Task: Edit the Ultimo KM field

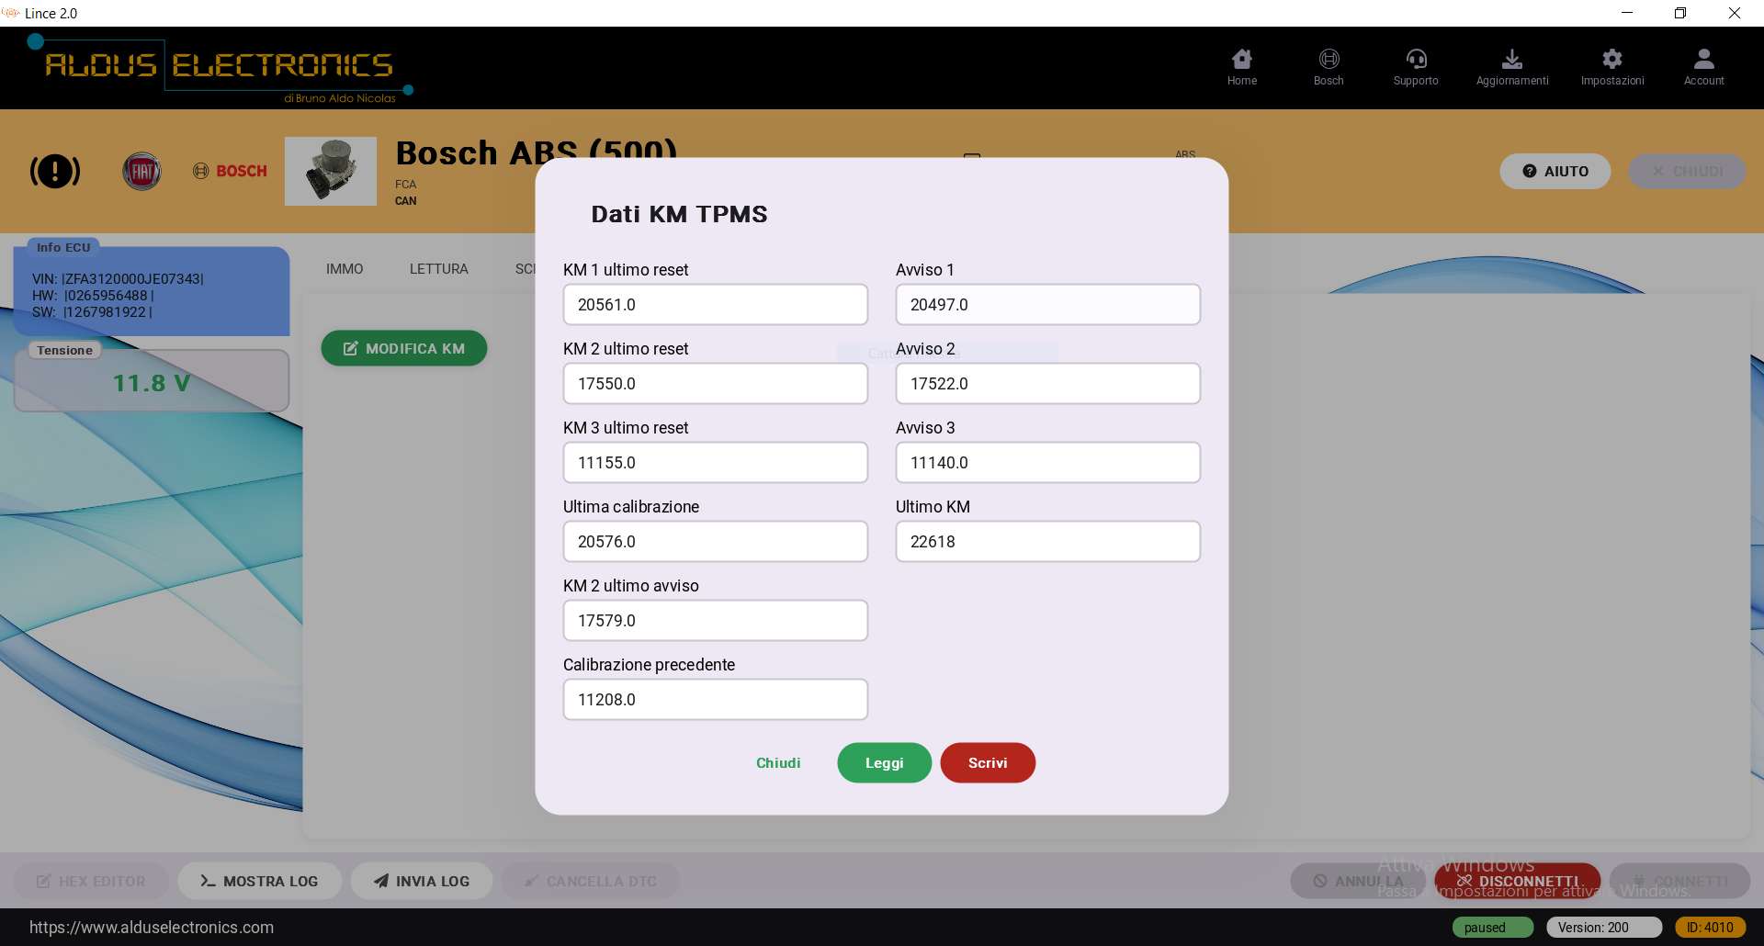Action: tap(1047, 541)
